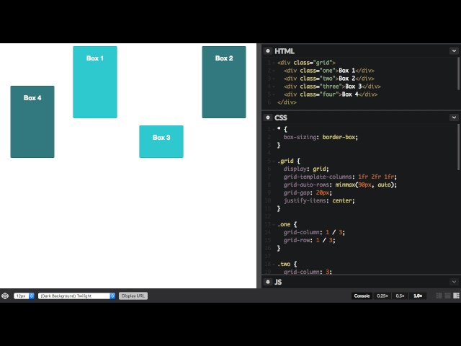This screenshot has width=461, height=346.
Task: Switch to editors-on-left layout icon
Action: pyautogui.click(x=439, y=296)
